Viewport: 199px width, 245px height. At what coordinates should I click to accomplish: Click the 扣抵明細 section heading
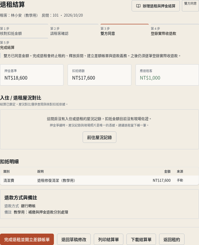pos(9,162)
